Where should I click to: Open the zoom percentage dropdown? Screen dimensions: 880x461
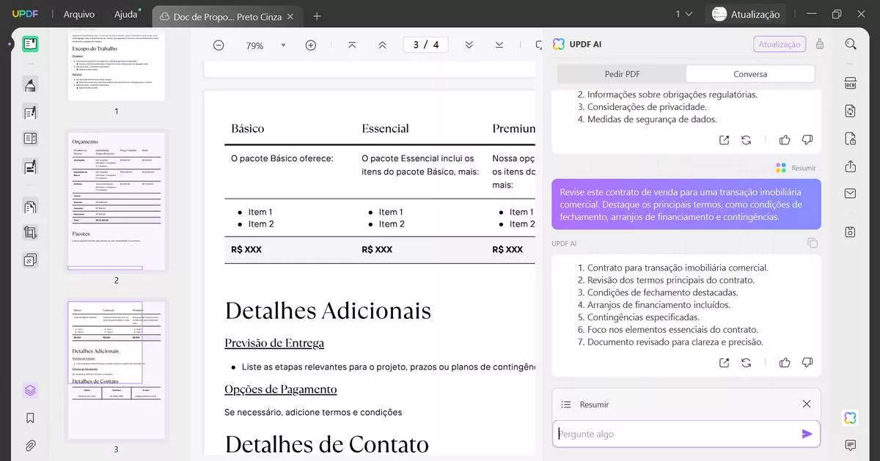(x=283, y=45)
